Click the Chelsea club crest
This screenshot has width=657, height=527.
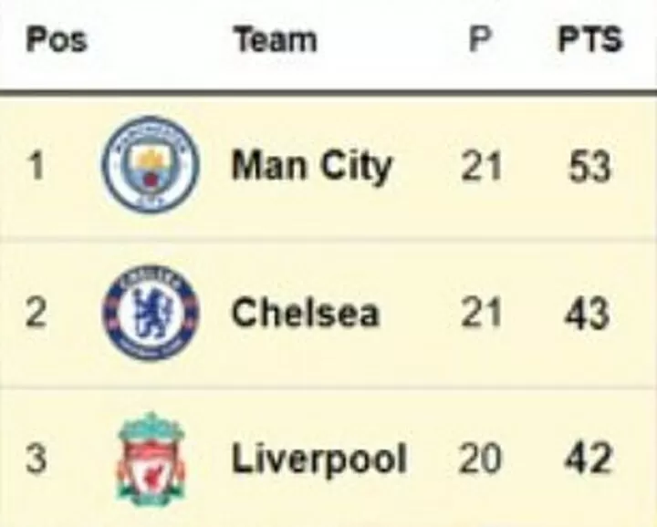[x=151, y=313]
